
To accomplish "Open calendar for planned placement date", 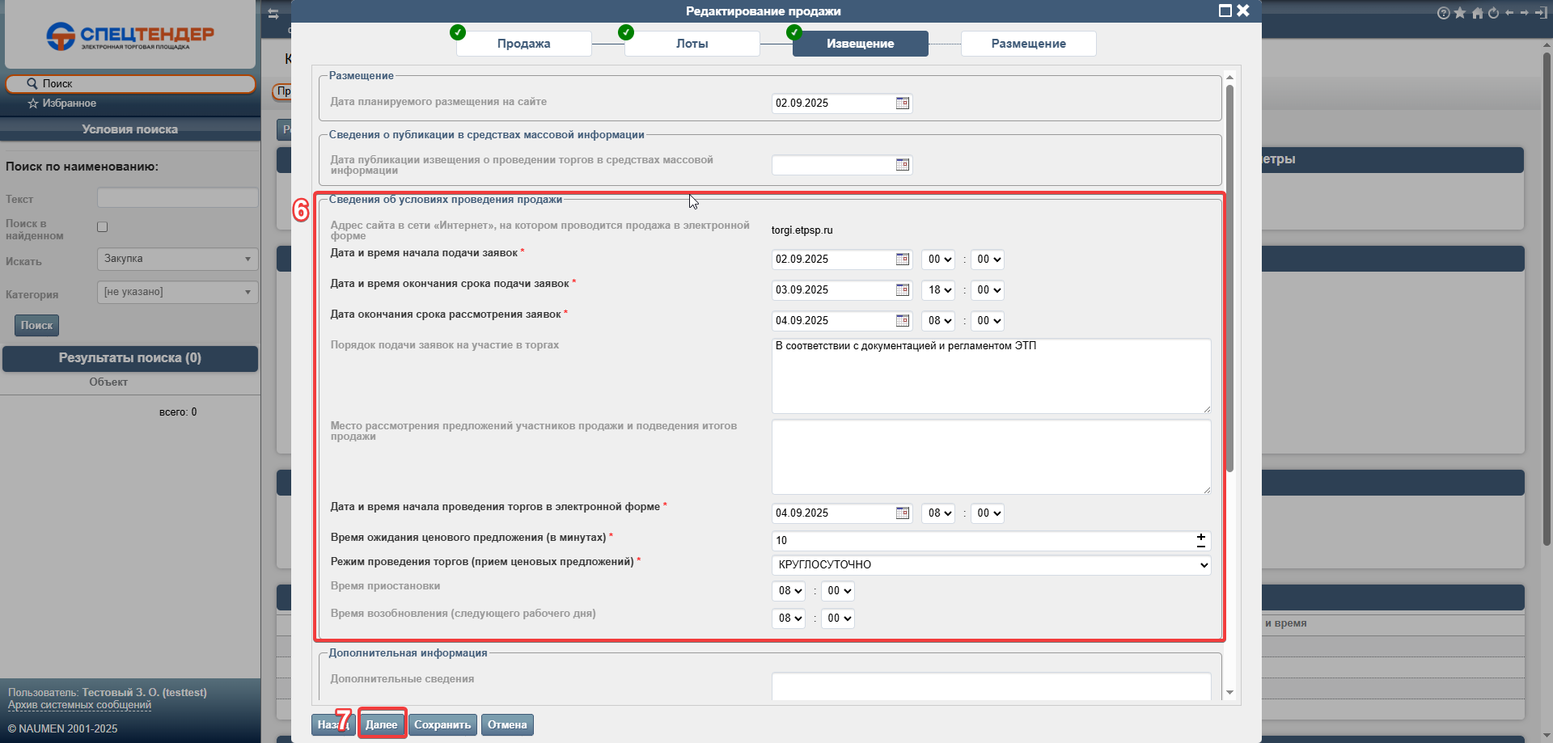I will click(x=903, y=103).
